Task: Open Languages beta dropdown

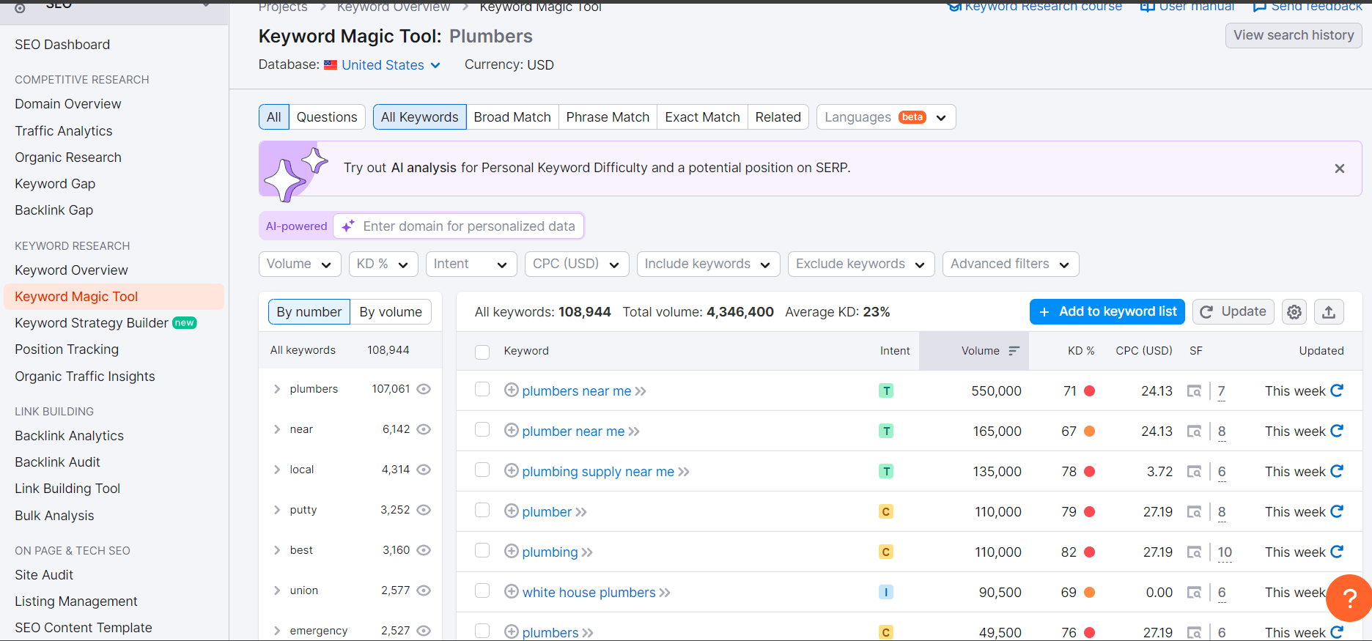Action: tap(886, 117)
